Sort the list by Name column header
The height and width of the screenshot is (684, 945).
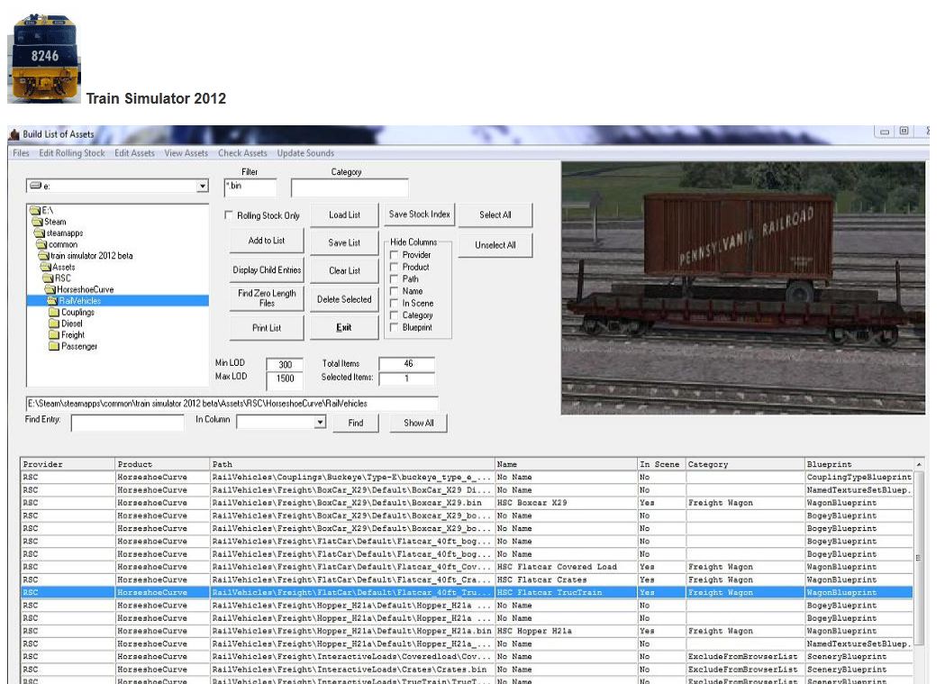565,464
